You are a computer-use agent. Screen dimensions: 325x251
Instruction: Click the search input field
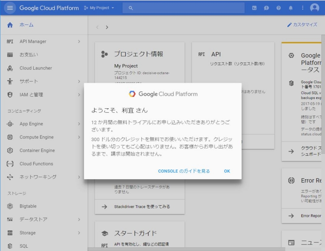(184, 8)
